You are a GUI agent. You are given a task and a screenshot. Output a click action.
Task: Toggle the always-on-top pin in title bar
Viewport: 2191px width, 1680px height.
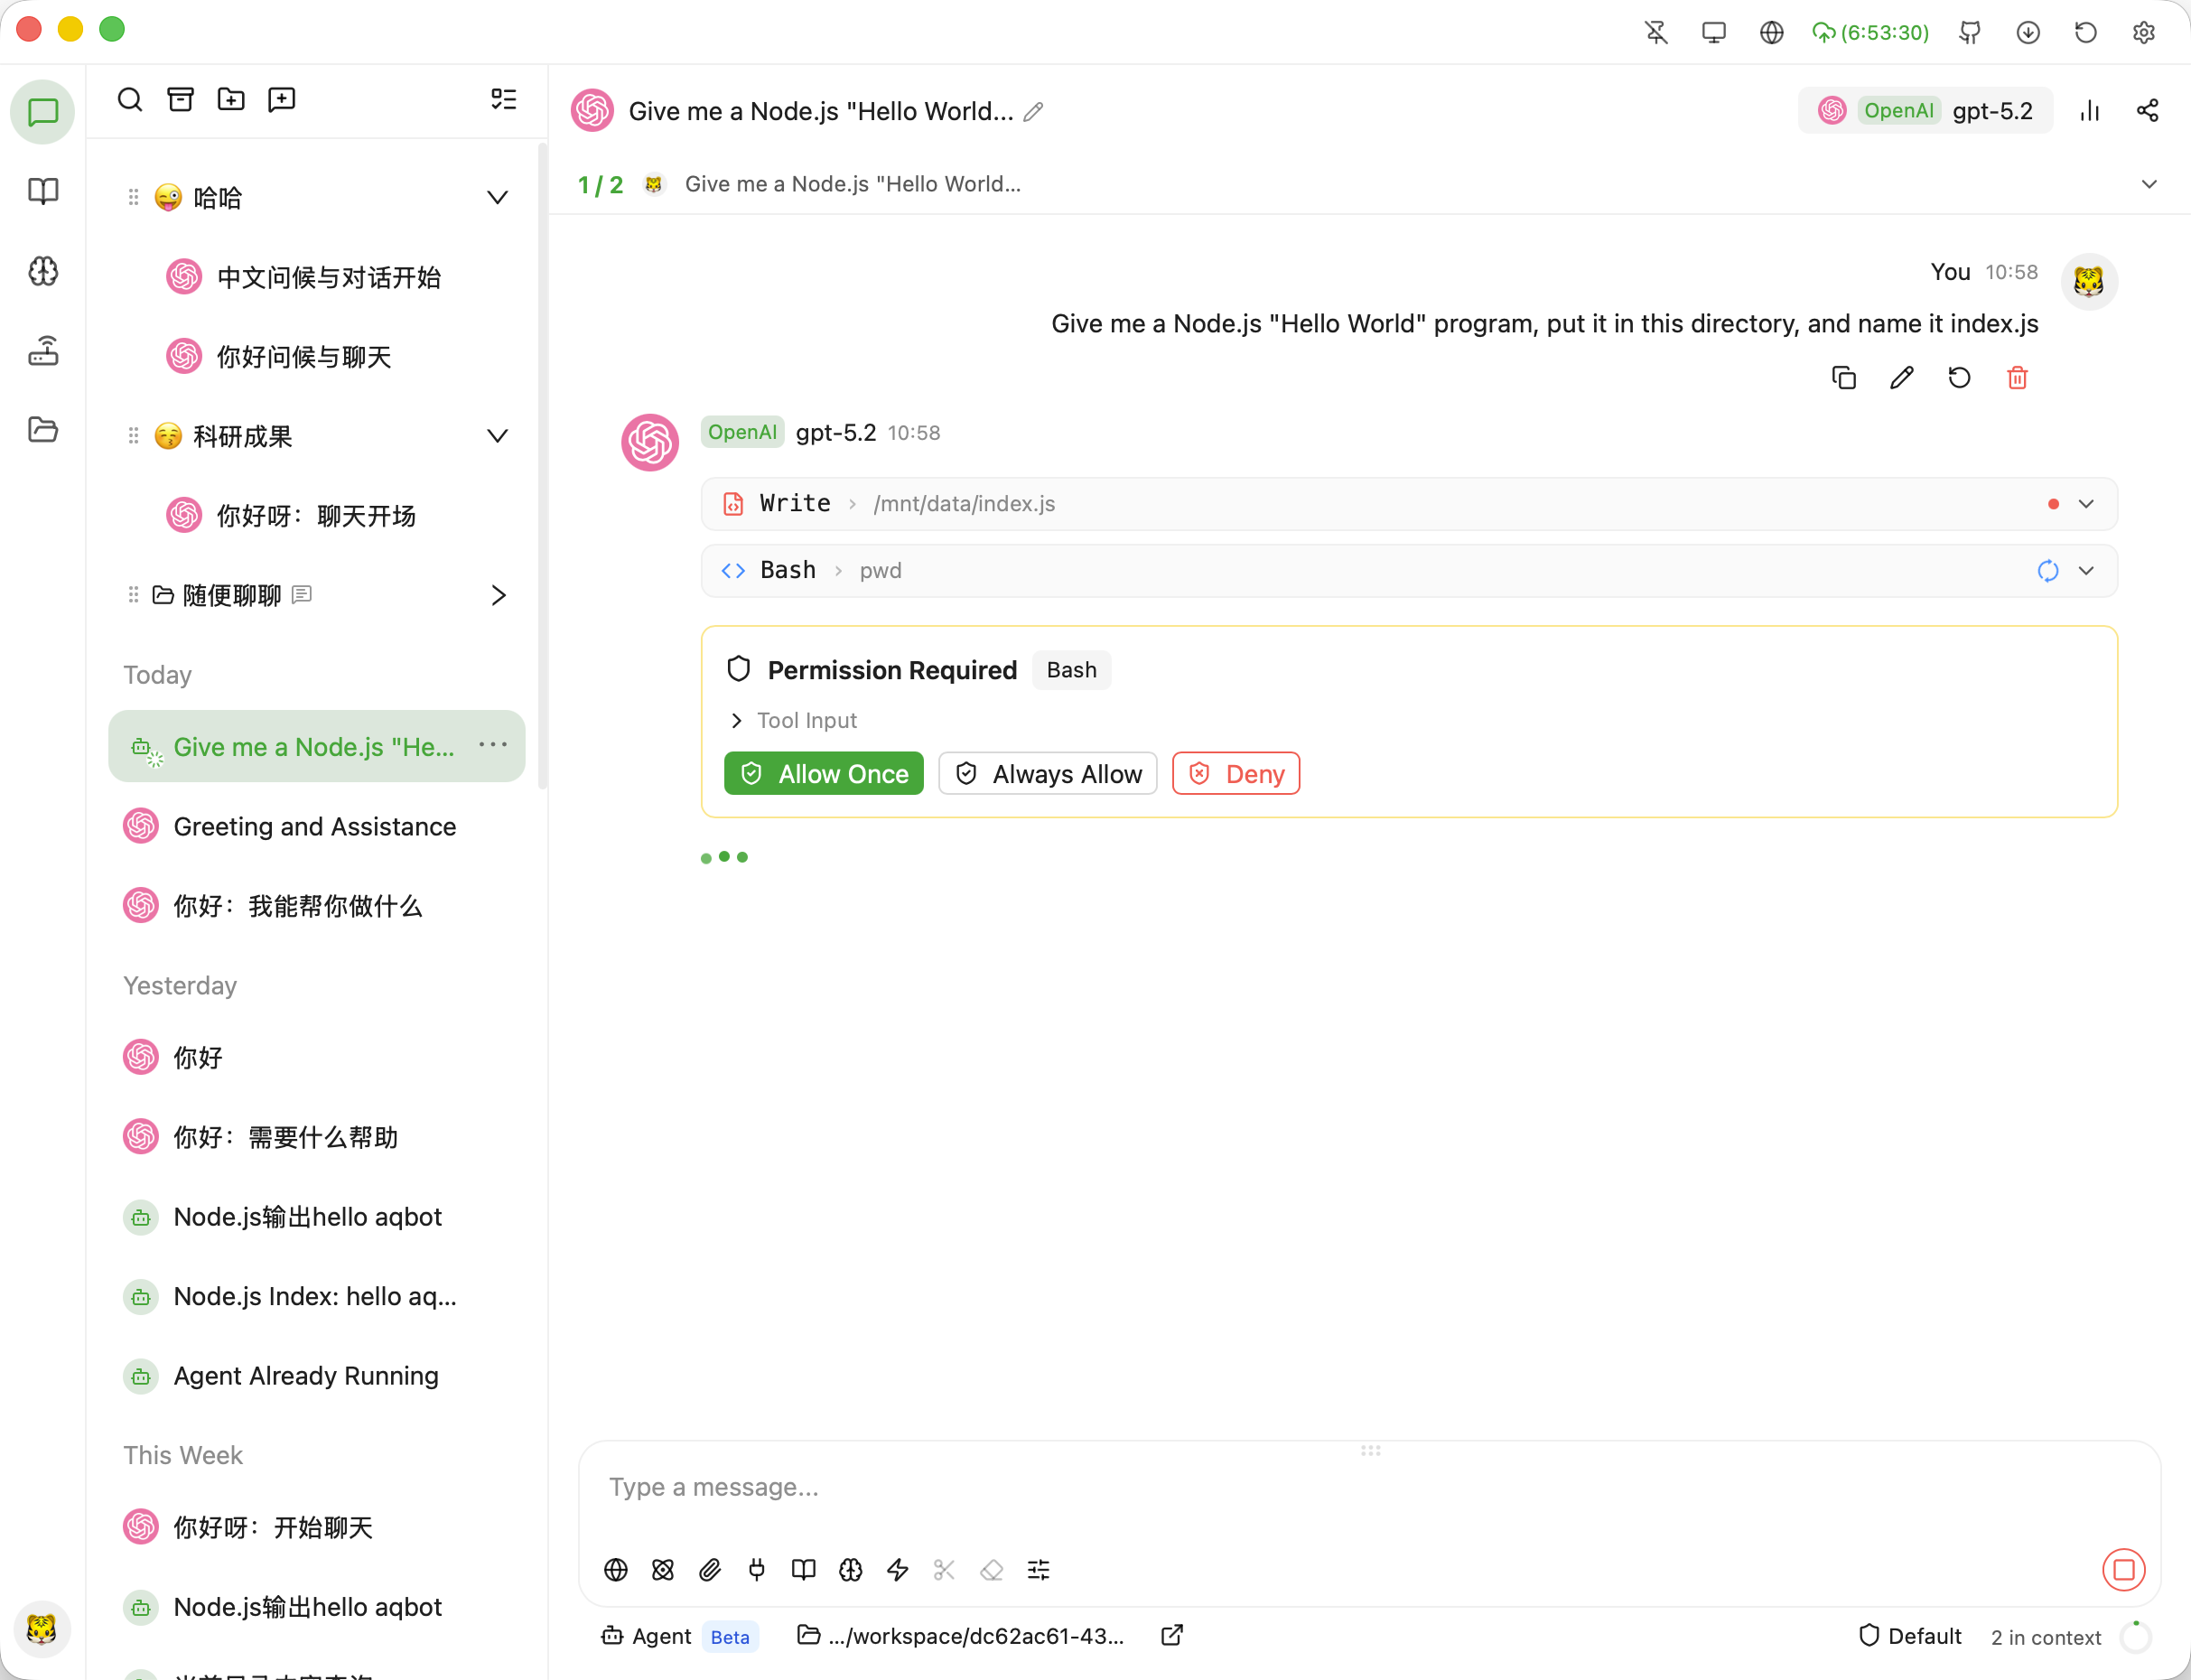pos(1656,32)
